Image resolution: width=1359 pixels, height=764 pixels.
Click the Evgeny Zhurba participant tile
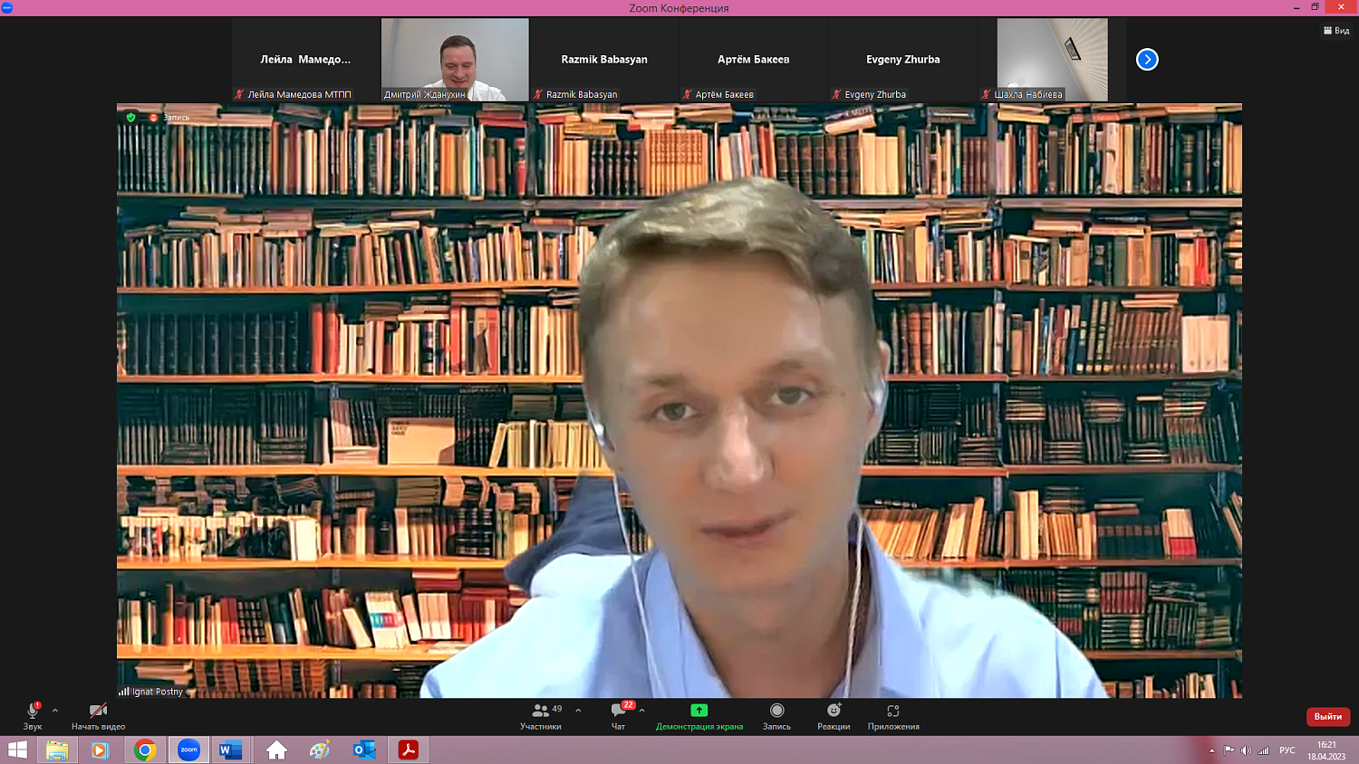pos(902,60)
